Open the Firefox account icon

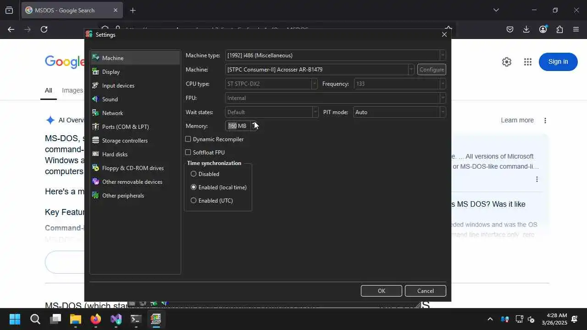click(543, 29)
